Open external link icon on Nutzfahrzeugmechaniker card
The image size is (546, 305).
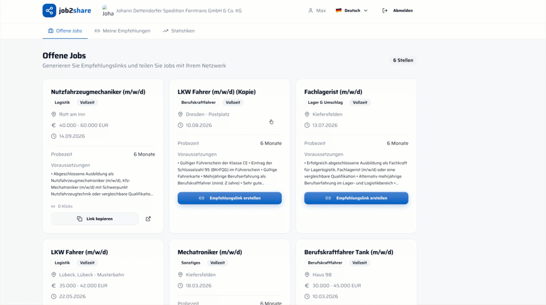click(148, 219)
